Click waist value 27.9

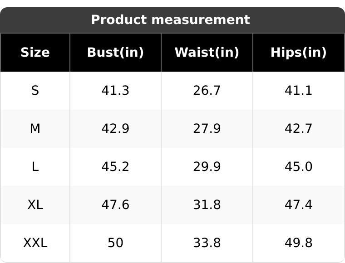[x=207, y=129]
